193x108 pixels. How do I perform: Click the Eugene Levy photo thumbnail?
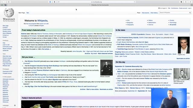coord(184,45)
